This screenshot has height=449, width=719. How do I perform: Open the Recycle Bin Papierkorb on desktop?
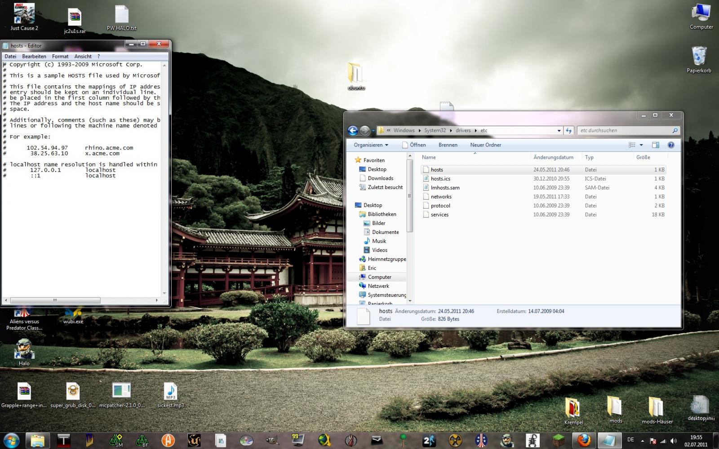click(699, 57)
